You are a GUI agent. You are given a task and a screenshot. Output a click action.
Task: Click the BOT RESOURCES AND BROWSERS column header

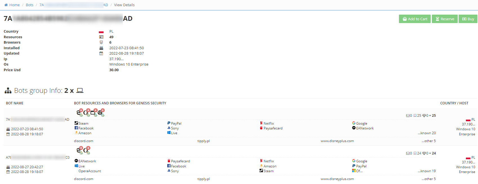point(120,103)
